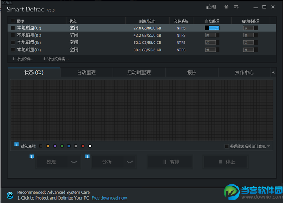Select the 本地磁盘(E:) row label
The image size is (283, 203).
tap(29, 43)
